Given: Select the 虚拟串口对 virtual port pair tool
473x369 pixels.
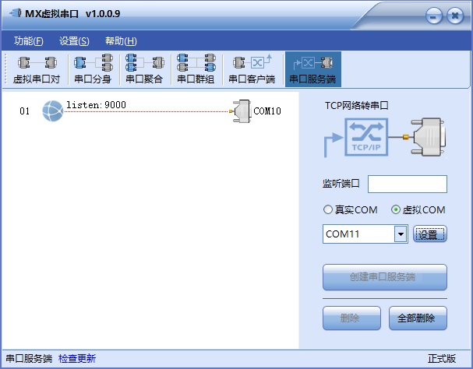Looking at the screenshot, I should 37,69.
